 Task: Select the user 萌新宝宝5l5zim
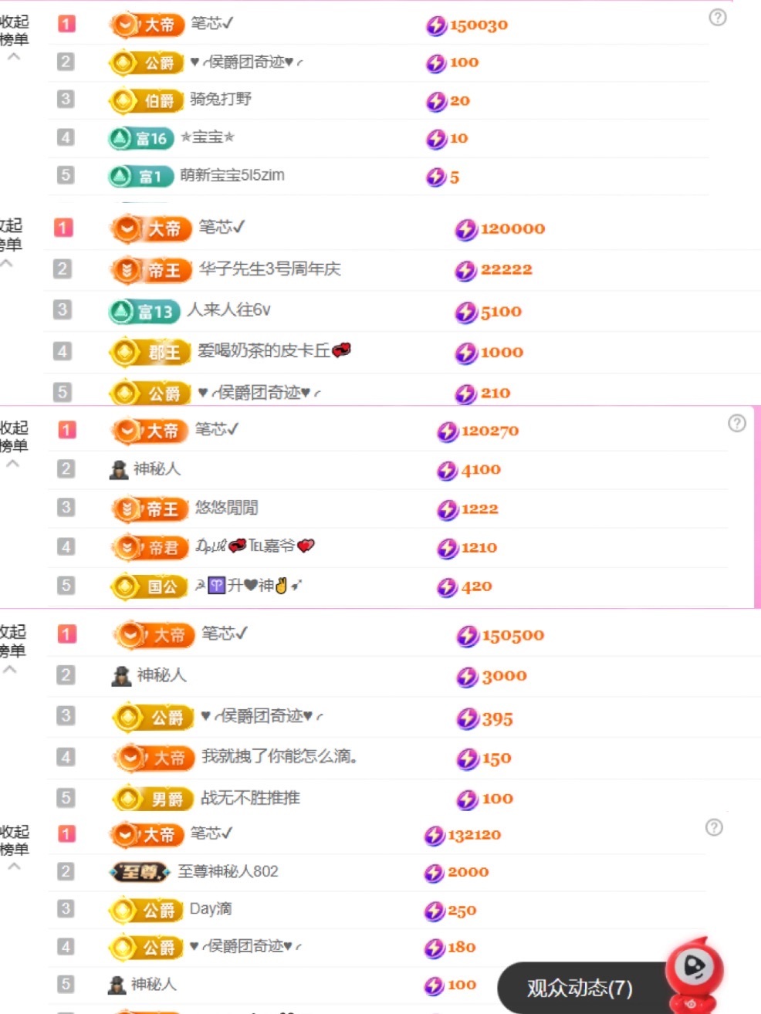coord(232,176)
